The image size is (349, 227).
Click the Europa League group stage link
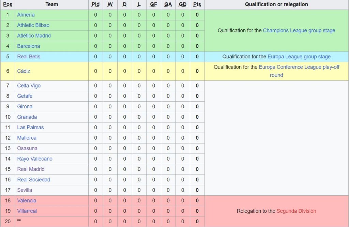coord(299,57)
